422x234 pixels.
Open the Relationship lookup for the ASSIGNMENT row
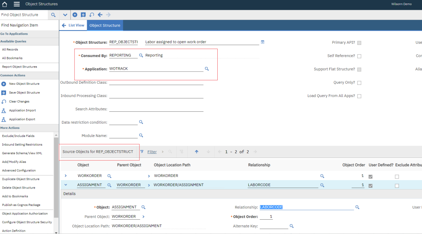pos(322,185)
